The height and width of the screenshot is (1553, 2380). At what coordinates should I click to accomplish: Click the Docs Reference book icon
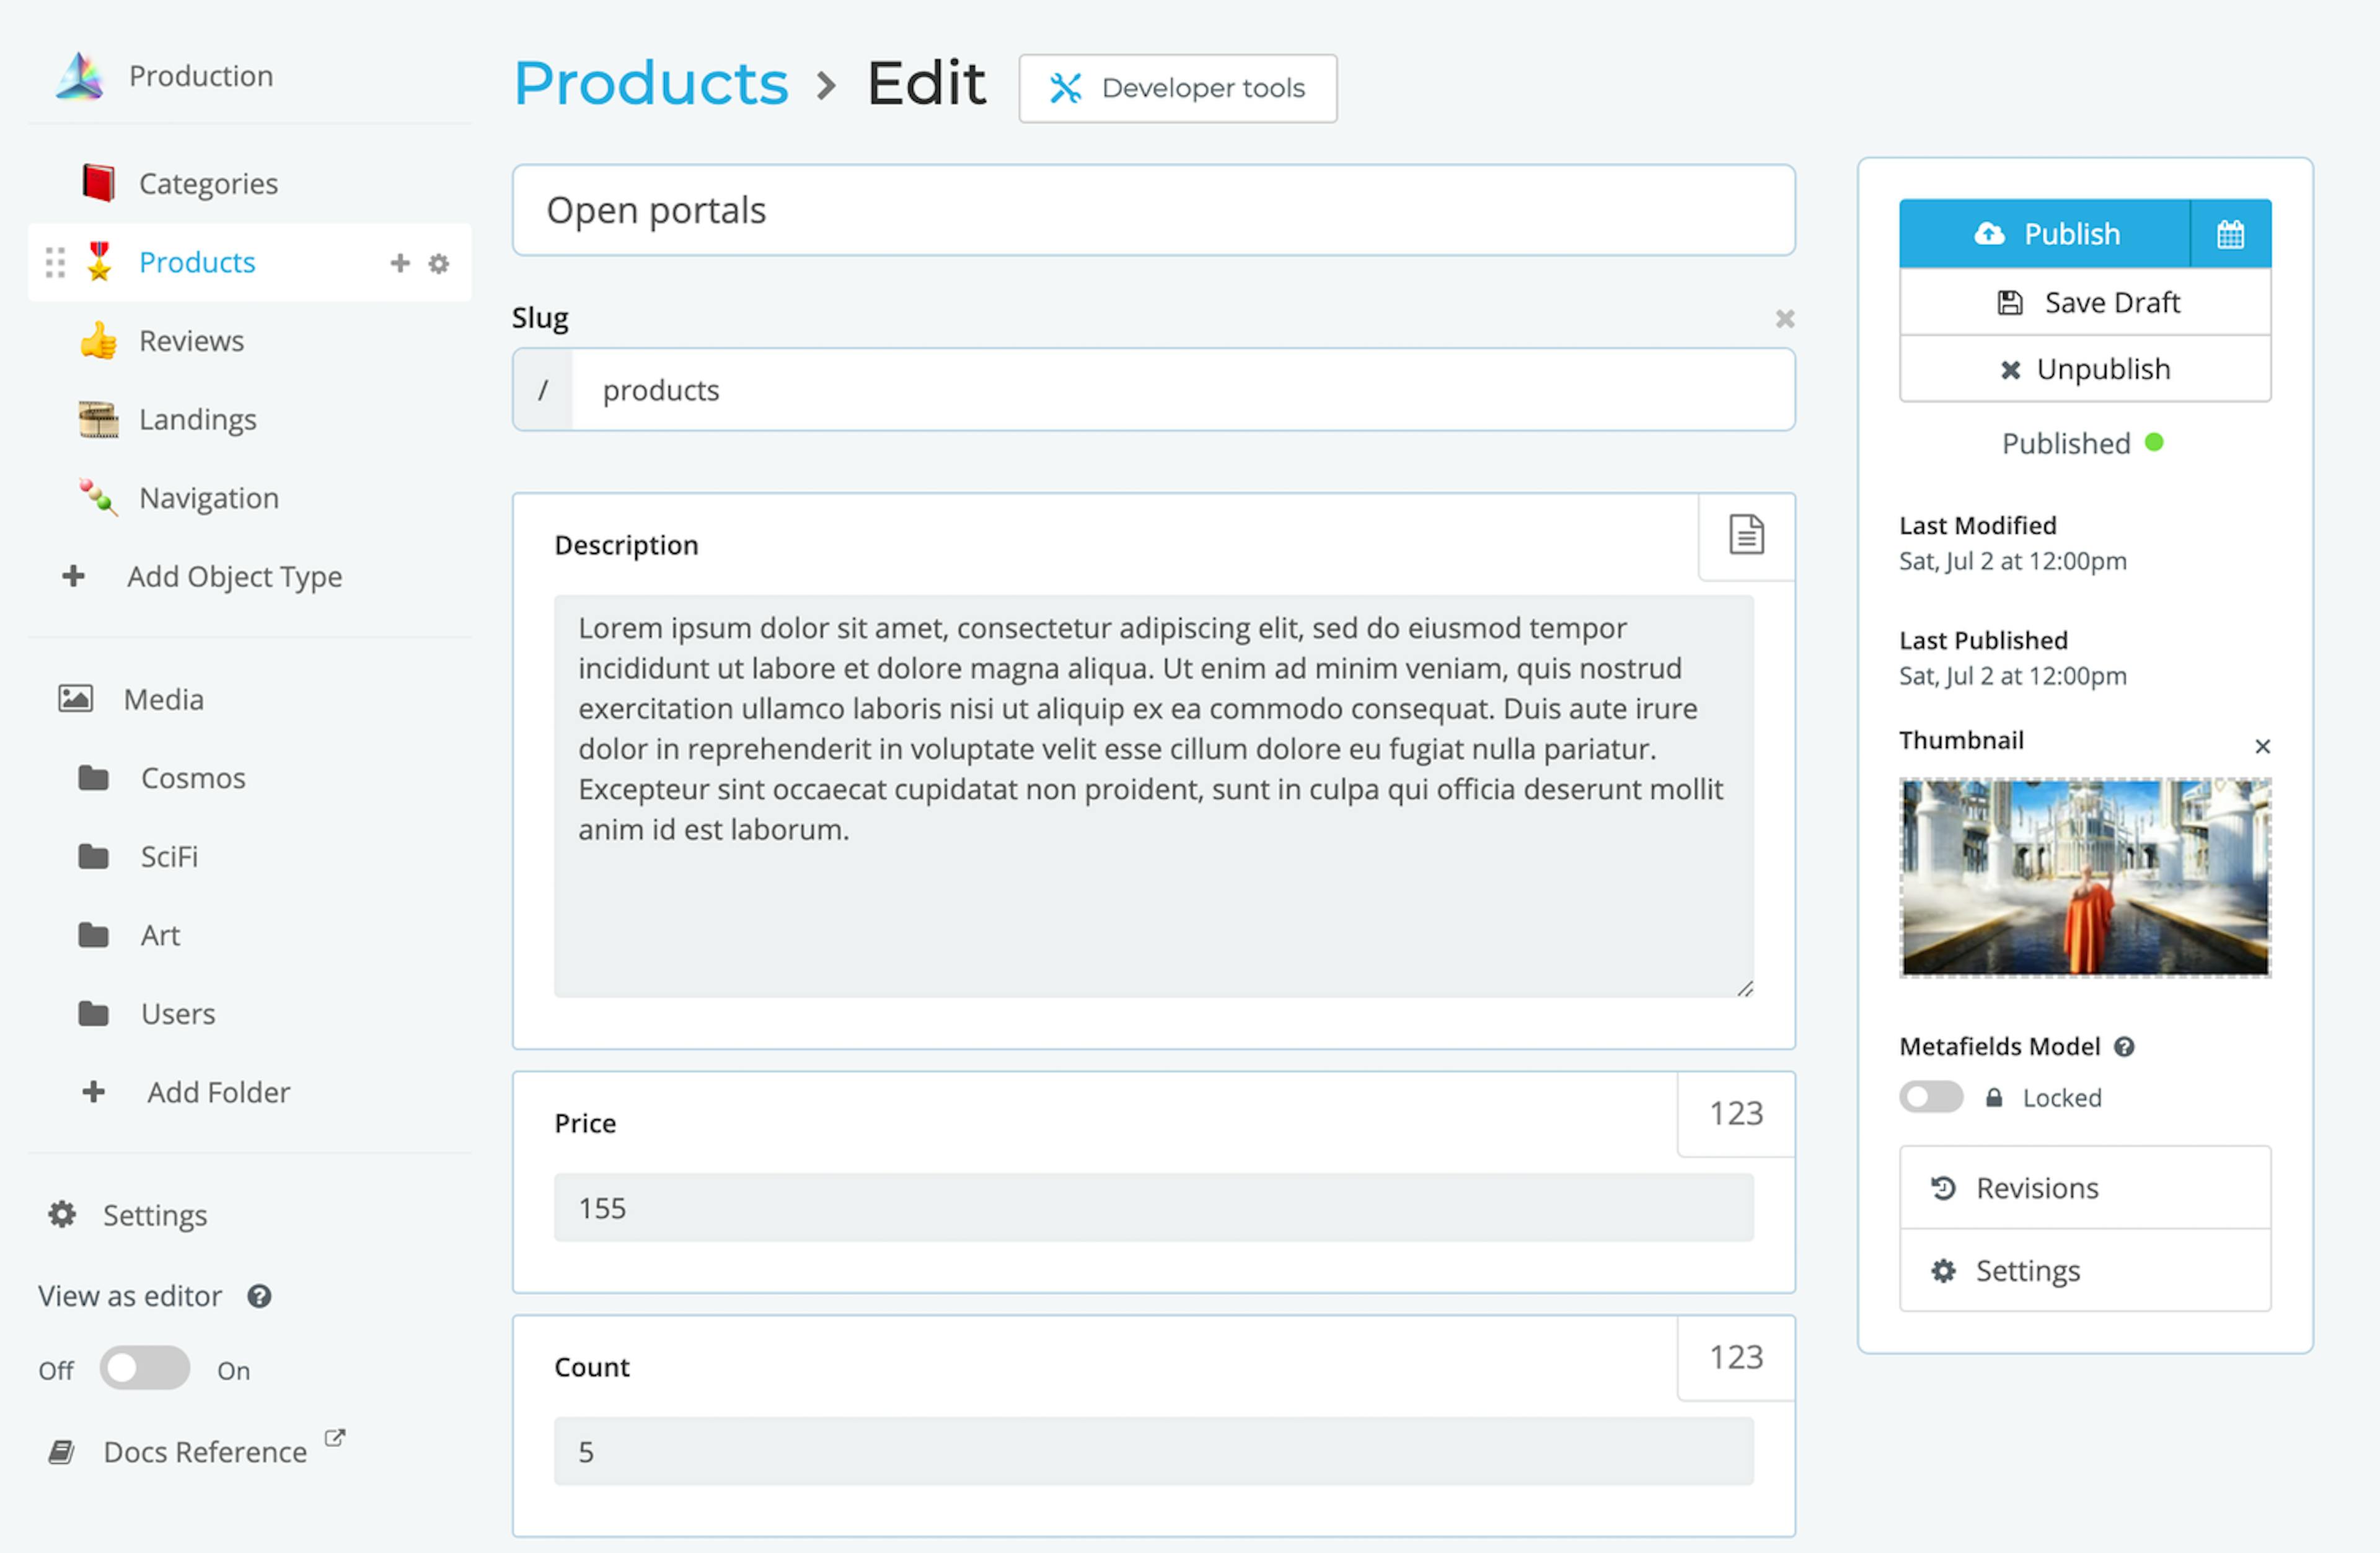click(61, 1451)
